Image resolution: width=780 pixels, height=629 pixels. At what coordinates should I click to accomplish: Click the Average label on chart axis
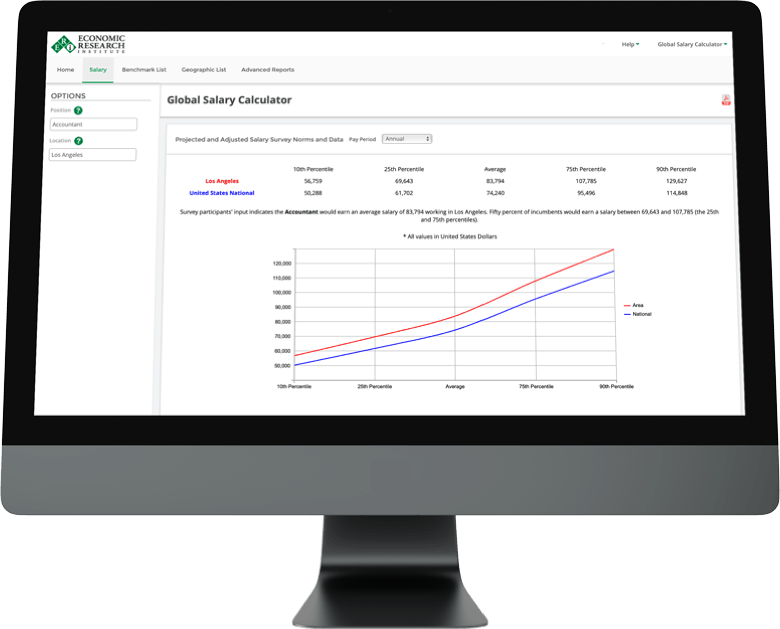pos(455,387)
